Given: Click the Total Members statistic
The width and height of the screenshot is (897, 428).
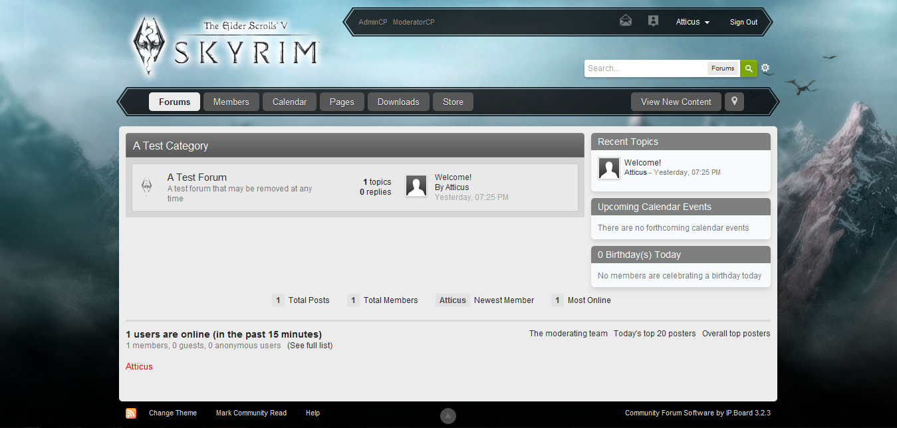Looking at the screenshot, I should coord(383,300).
